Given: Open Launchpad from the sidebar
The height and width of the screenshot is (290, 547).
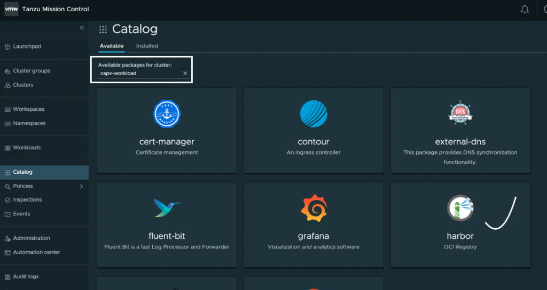Looking at the screenshot, I should click(27, 46).
